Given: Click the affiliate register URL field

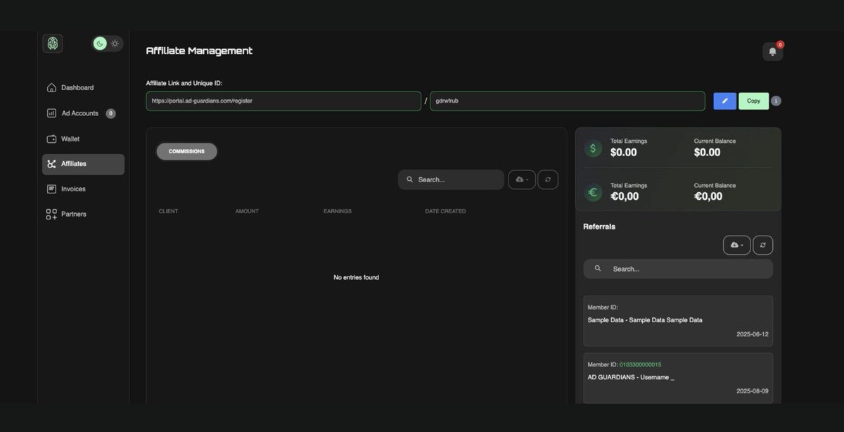Looking at the screenshot, I should 283,101.
